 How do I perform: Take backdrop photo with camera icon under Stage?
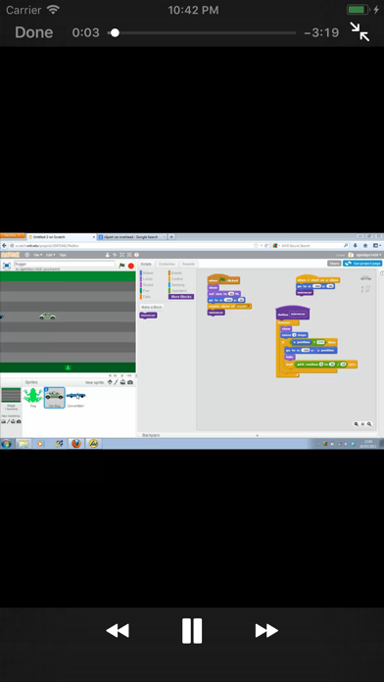pyautogui.click(x=19, y=421)
